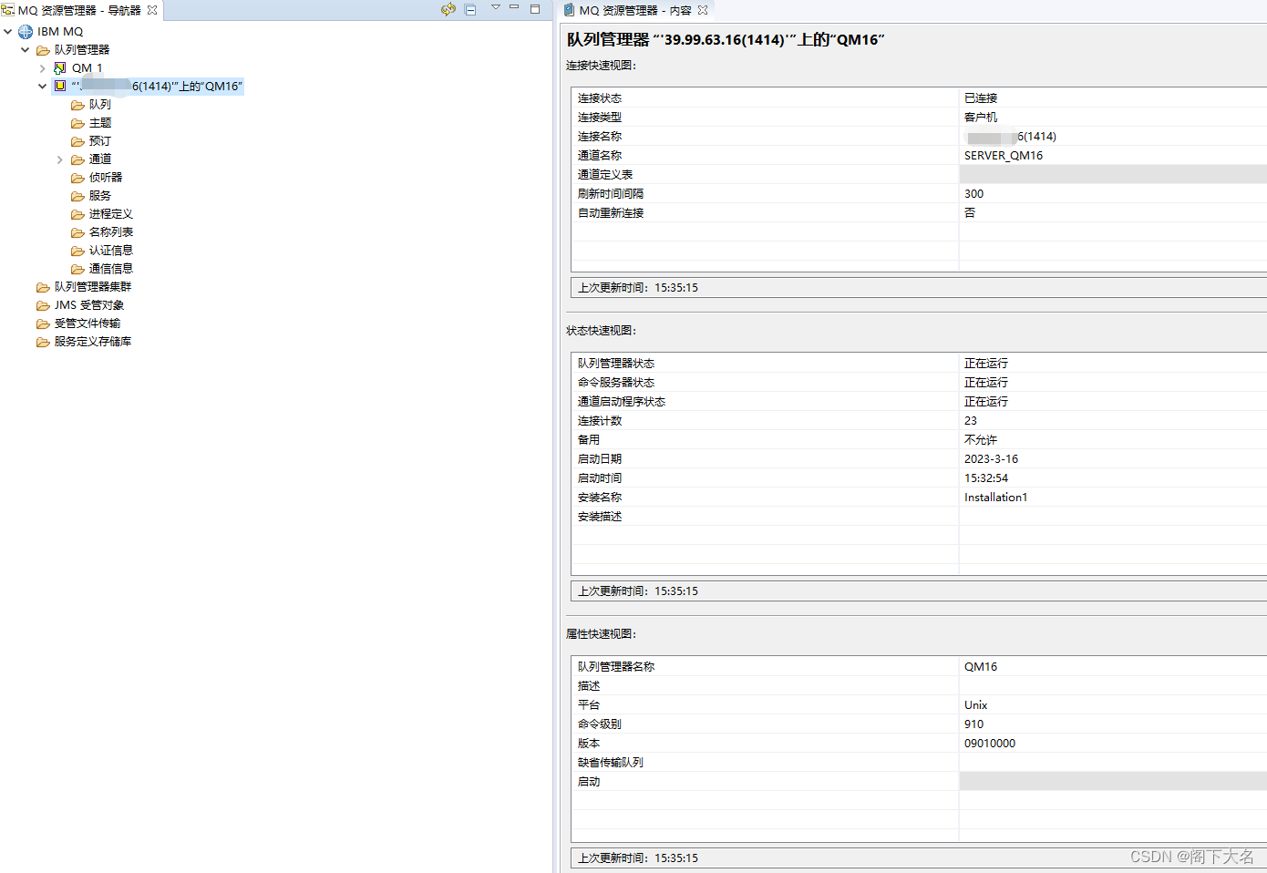Click the QM 1 queue manager icon
This screenshot has height=873, width=1267.
click(60, 67)
